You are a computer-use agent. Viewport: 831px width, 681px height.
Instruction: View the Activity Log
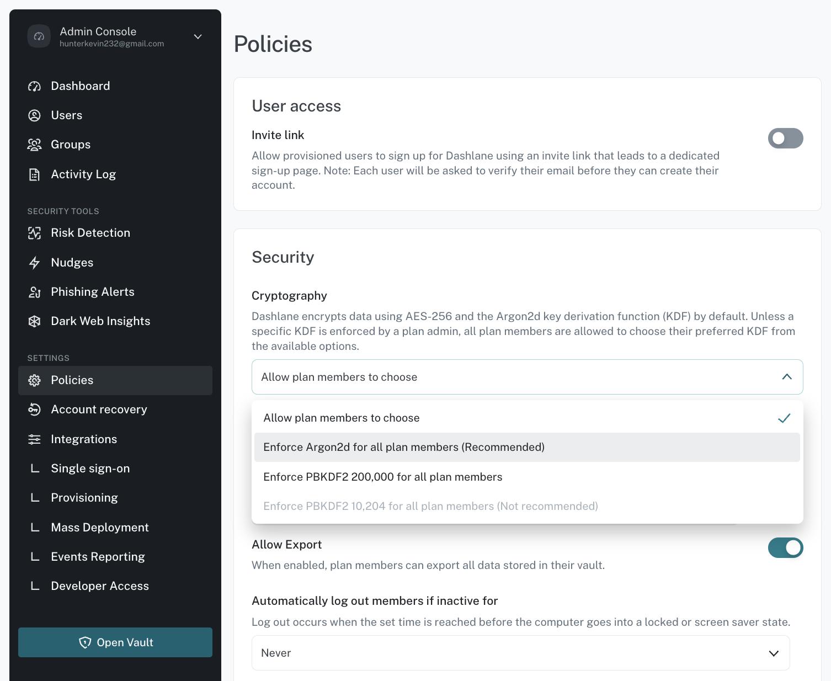(115, 174)
